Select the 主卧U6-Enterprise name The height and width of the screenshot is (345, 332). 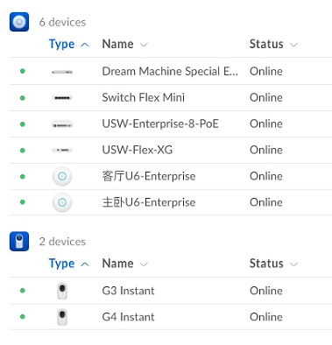[x=149, y=202]
